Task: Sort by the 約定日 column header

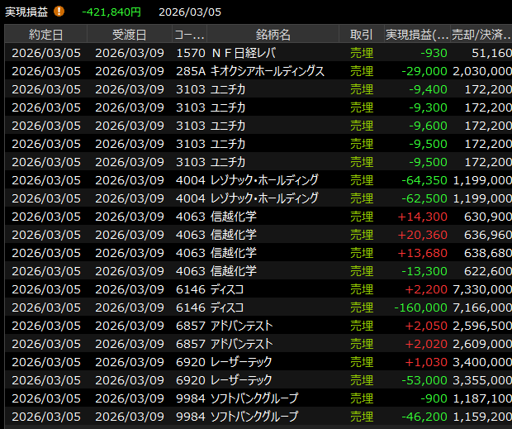Action: pyautogui.click(x=45, y=35)
